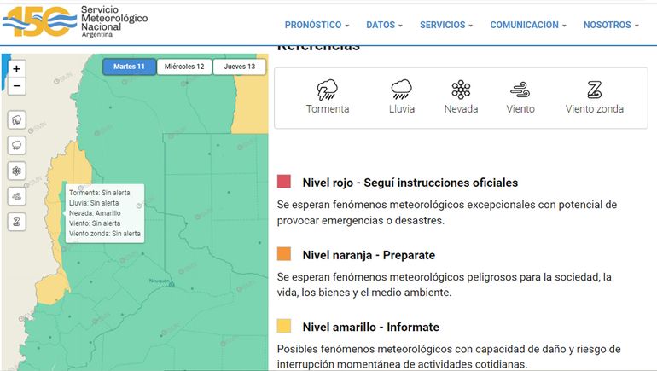Filter map by snowfall alerts icon
This screenshot has width=657, height=371.
click(x=17, y=171)
